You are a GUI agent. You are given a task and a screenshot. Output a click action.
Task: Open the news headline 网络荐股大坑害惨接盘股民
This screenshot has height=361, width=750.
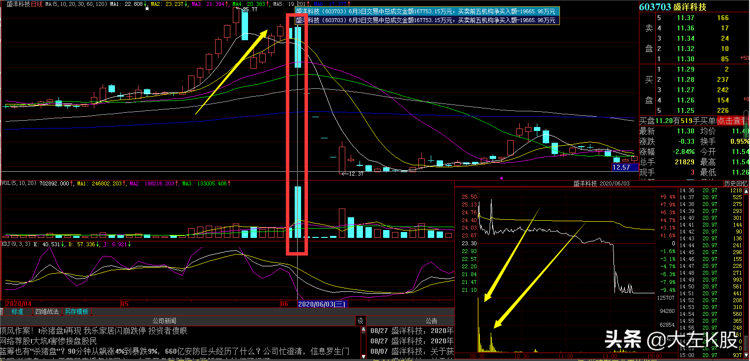pyautogui.click(x=49, y=341)
